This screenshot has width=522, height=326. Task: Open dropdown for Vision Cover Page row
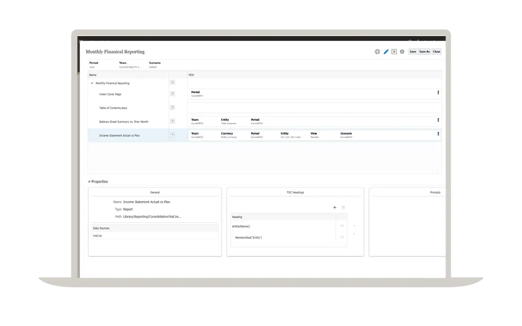(x=172, y=94)
